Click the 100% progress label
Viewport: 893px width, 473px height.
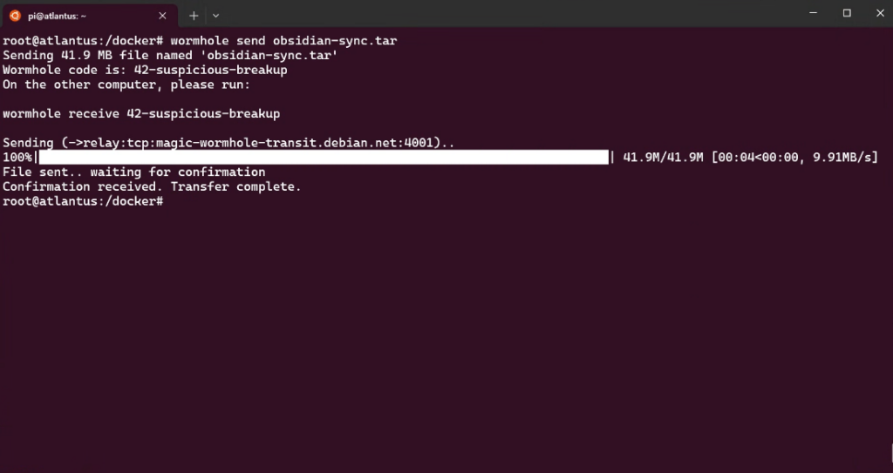[17, 158]
